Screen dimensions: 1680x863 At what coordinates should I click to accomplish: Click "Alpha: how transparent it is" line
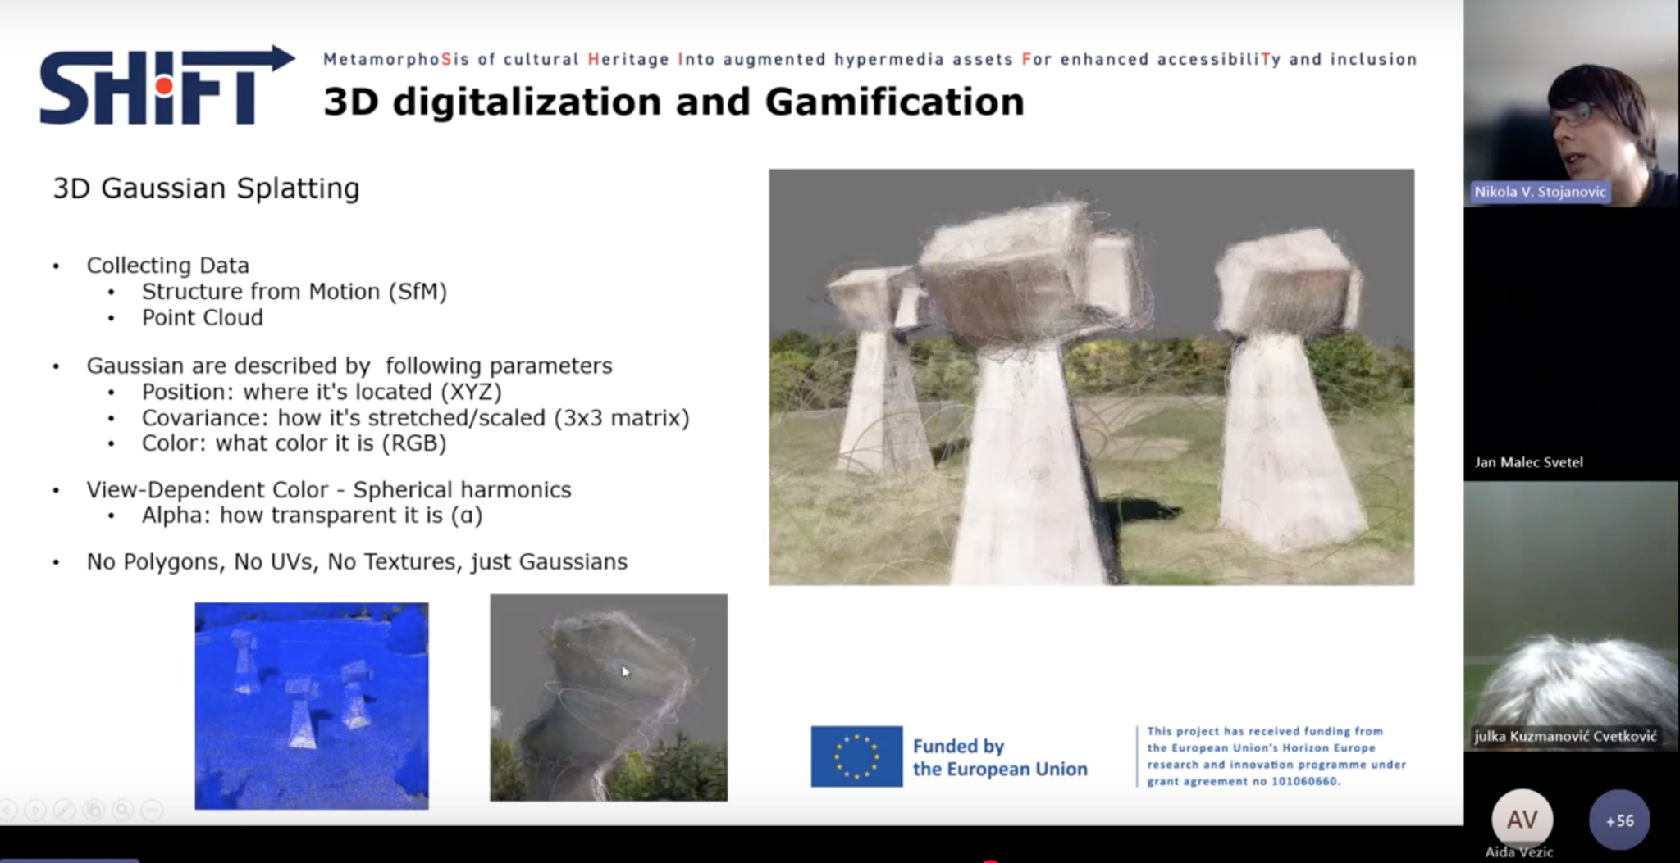[x=312, y=516]
